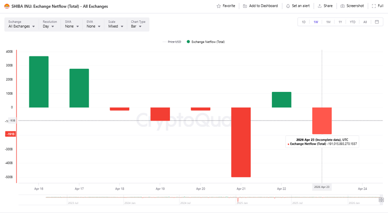Image resolution: width=388 pixels, height=213 pixels.
Task: Click the Apr 21 large red bar
Action: [x=241, y=142]
